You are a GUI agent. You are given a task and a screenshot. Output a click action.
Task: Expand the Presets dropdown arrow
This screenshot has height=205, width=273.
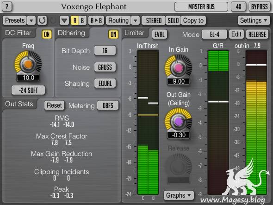31,20
